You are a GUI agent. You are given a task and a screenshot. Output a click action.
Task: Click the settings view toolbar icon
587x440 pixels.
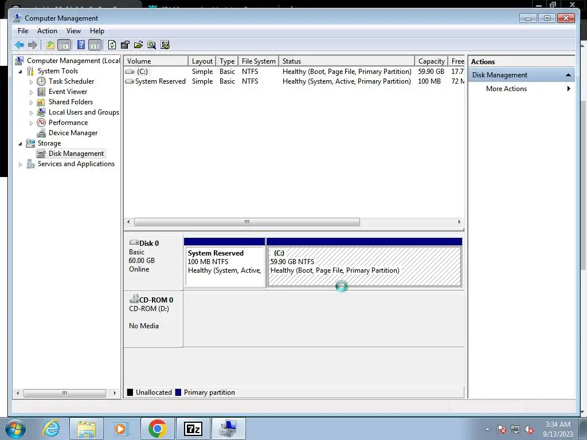165,45
